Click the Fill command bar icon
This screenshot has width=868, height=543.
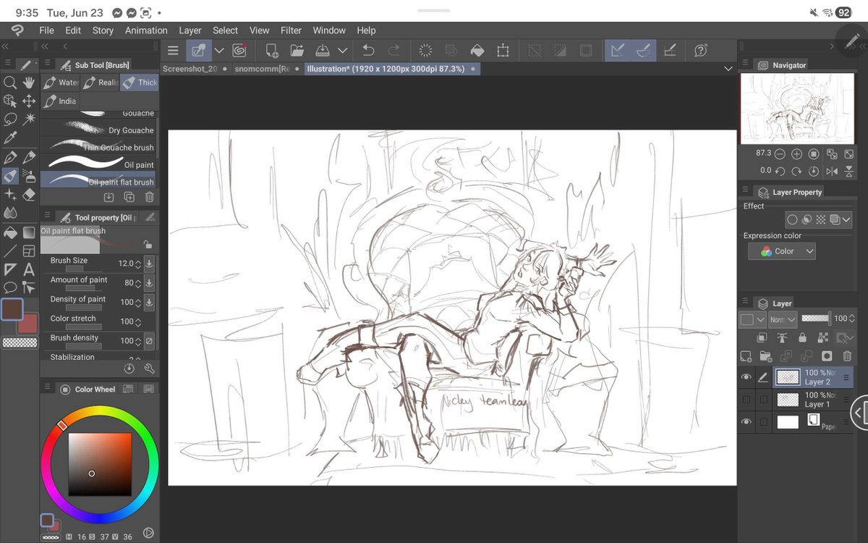[x=477, y=51]
